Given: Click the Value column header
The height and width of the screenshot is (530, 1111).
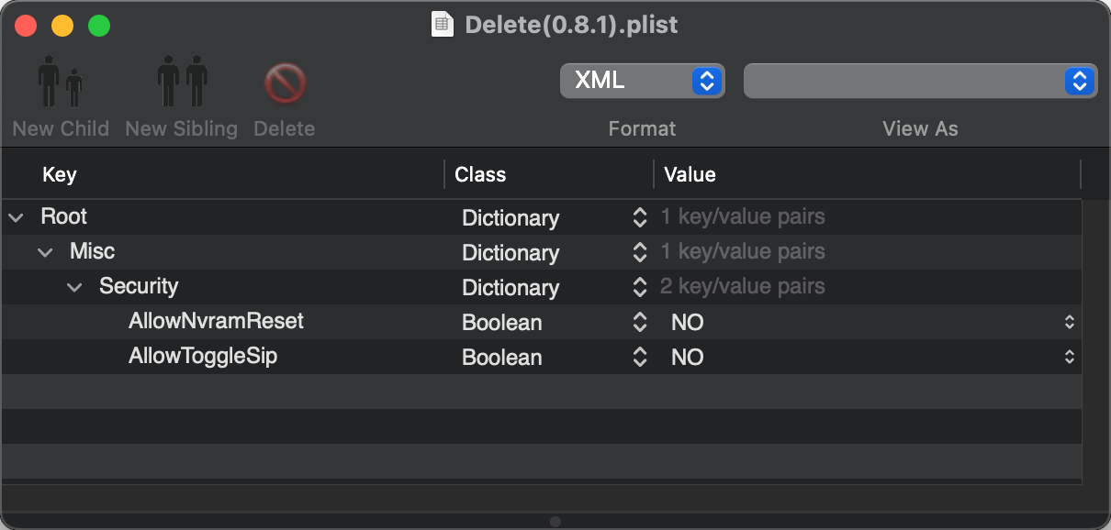Looking at the screenshot, I should click(690, 174).
